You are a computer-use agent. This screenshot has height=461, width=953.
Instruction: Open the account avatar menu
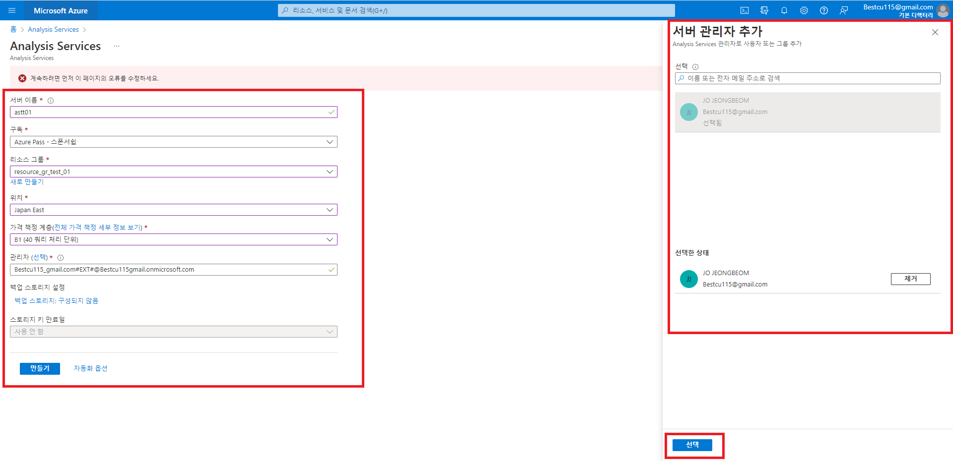click(x=943, y=10)
